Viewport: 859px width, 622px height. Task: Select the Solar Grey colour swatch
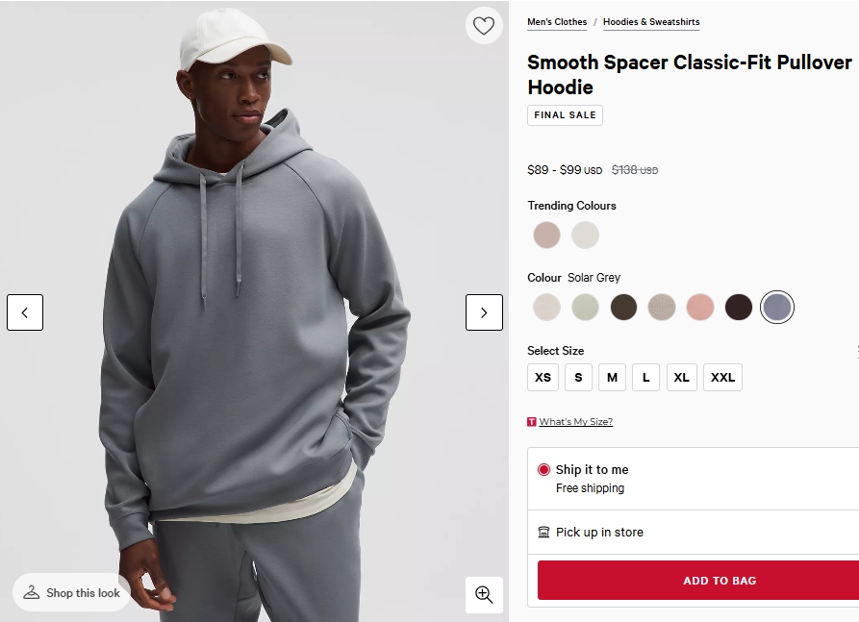click(777, 308)
